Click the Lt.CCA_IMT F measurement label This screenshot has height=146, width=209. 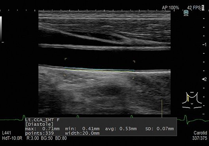[x=42, y=120]
